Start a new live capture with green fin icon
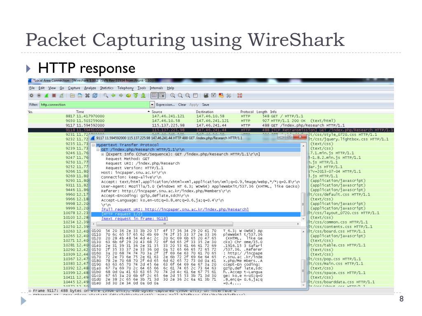This screenshot has width=422, height=316. click(x=47, y=95)
